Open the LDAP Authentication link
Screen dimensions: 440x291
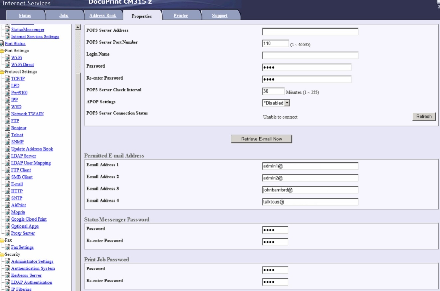pos(32,282)
